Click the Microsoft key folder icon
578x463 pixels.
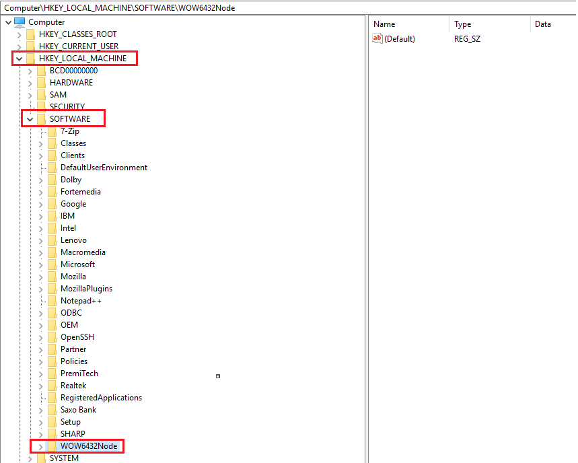tap(52, 264)
